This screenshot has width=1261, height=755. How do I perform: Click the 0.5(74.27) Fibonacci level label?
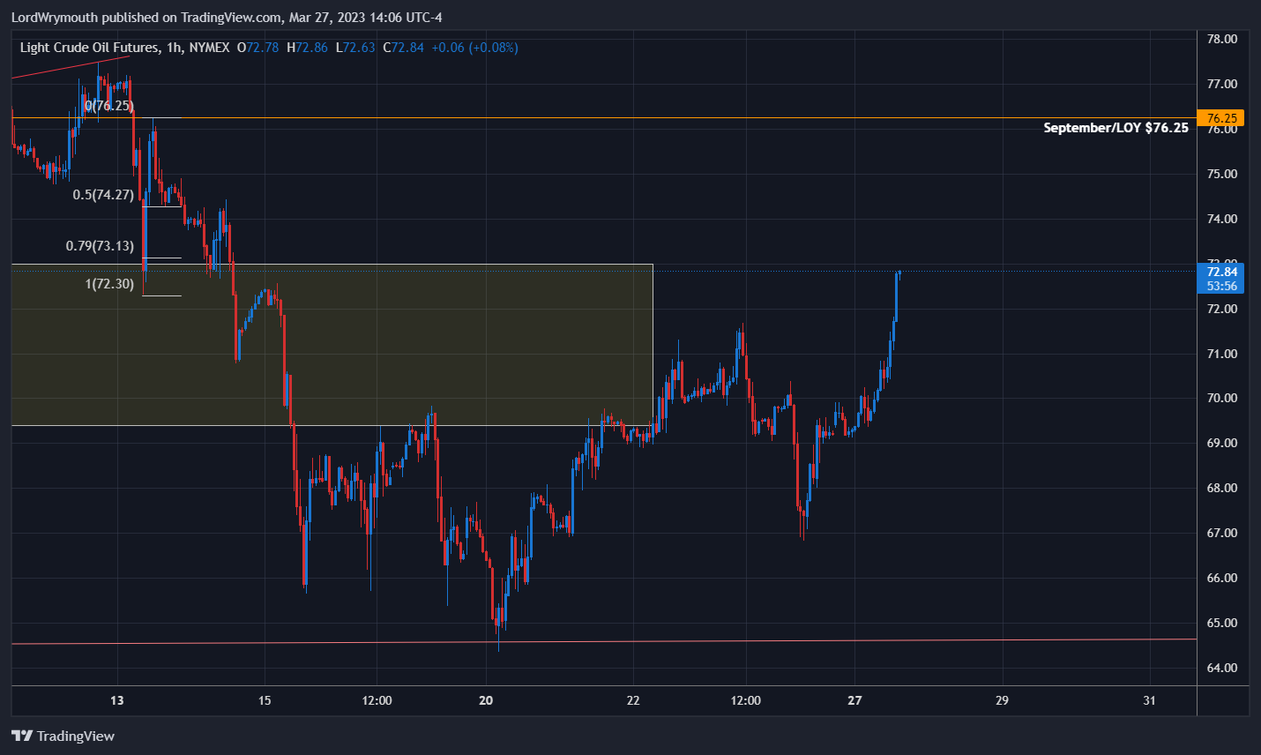103,195
